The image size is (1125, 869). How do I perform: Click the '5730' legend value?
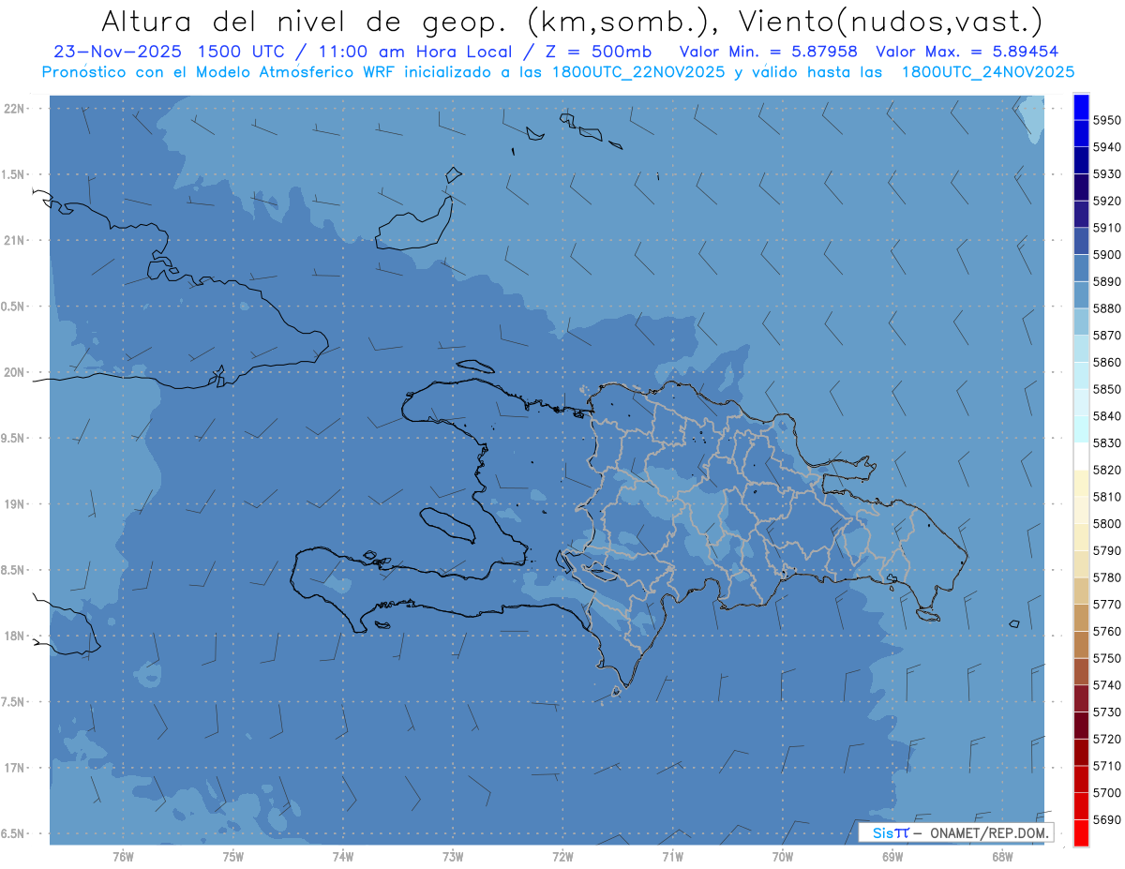click(1107, 712)
